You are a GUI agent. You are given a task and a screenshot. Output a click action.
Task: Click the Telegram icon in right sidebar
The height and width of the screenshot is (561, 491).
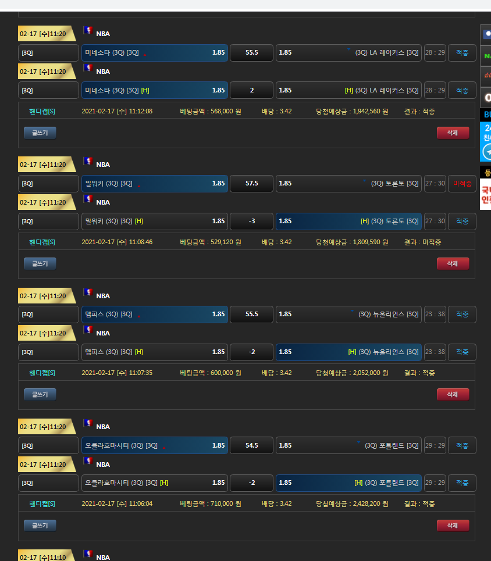pyautogui.click(x=486, y=152)
